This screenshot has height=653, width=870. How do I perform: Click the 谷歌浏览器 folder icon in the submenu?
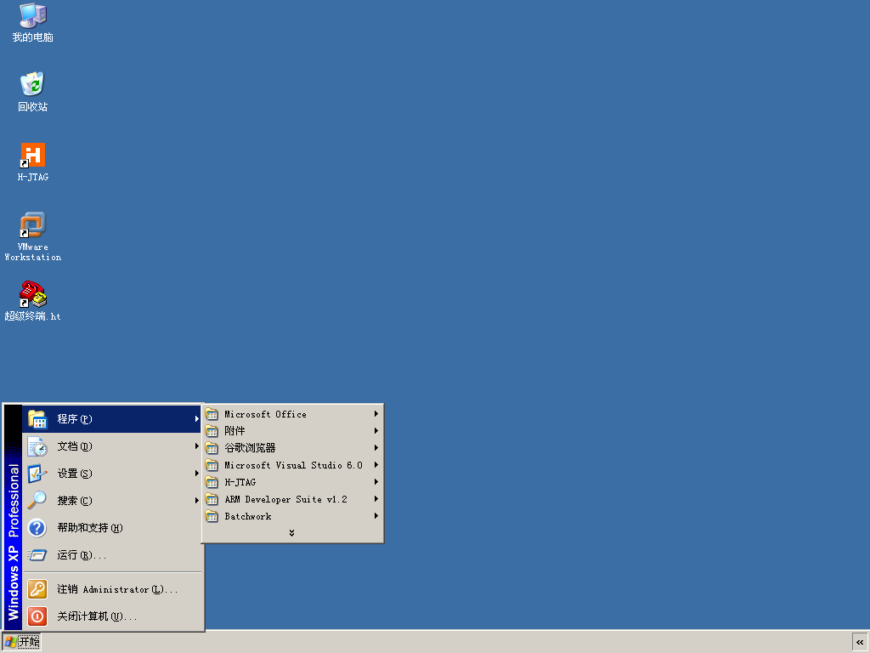click(x=212, y=448)
